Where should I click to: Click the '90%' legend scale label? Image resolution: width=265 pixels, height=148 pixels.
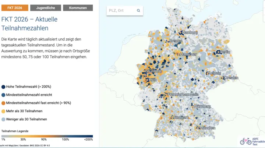pyautogui.click(x=44, y=140)
